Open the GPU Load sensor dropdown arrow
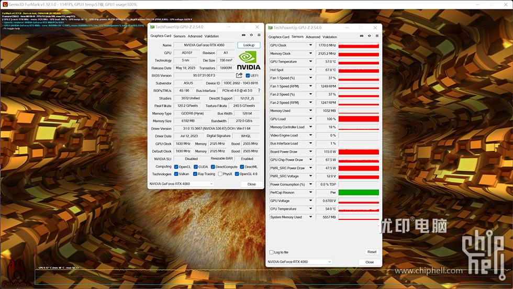The width and height of the screenshot is (513, 289). [x=310, y=119]
